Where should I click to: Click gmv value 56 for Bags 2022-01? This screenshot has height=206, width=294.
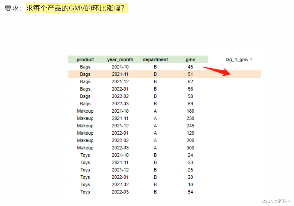(x=190, y=89)
